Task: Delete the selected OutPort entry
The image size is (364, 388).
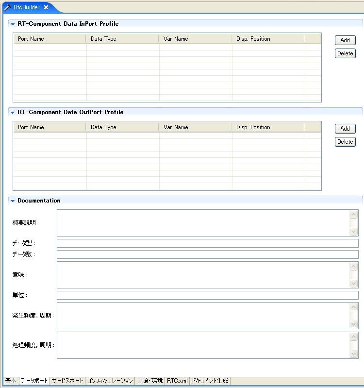Action: point(345,142)
